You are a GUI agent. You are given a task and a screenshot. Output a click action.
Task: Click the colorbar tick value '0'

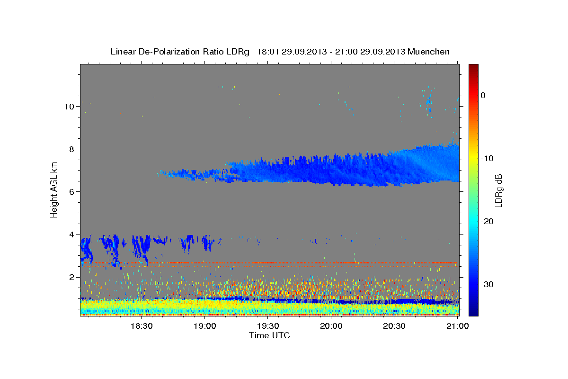[x=483, y=95]
